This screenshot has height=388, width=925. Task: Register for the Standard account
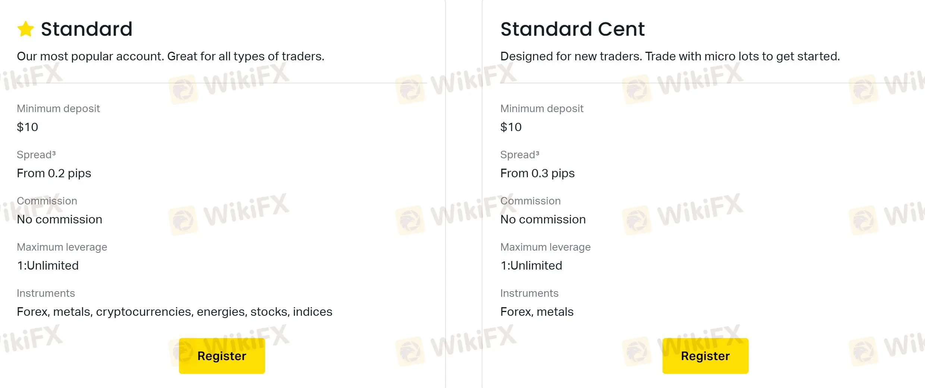pyautogui.click(x=222, y=356)
